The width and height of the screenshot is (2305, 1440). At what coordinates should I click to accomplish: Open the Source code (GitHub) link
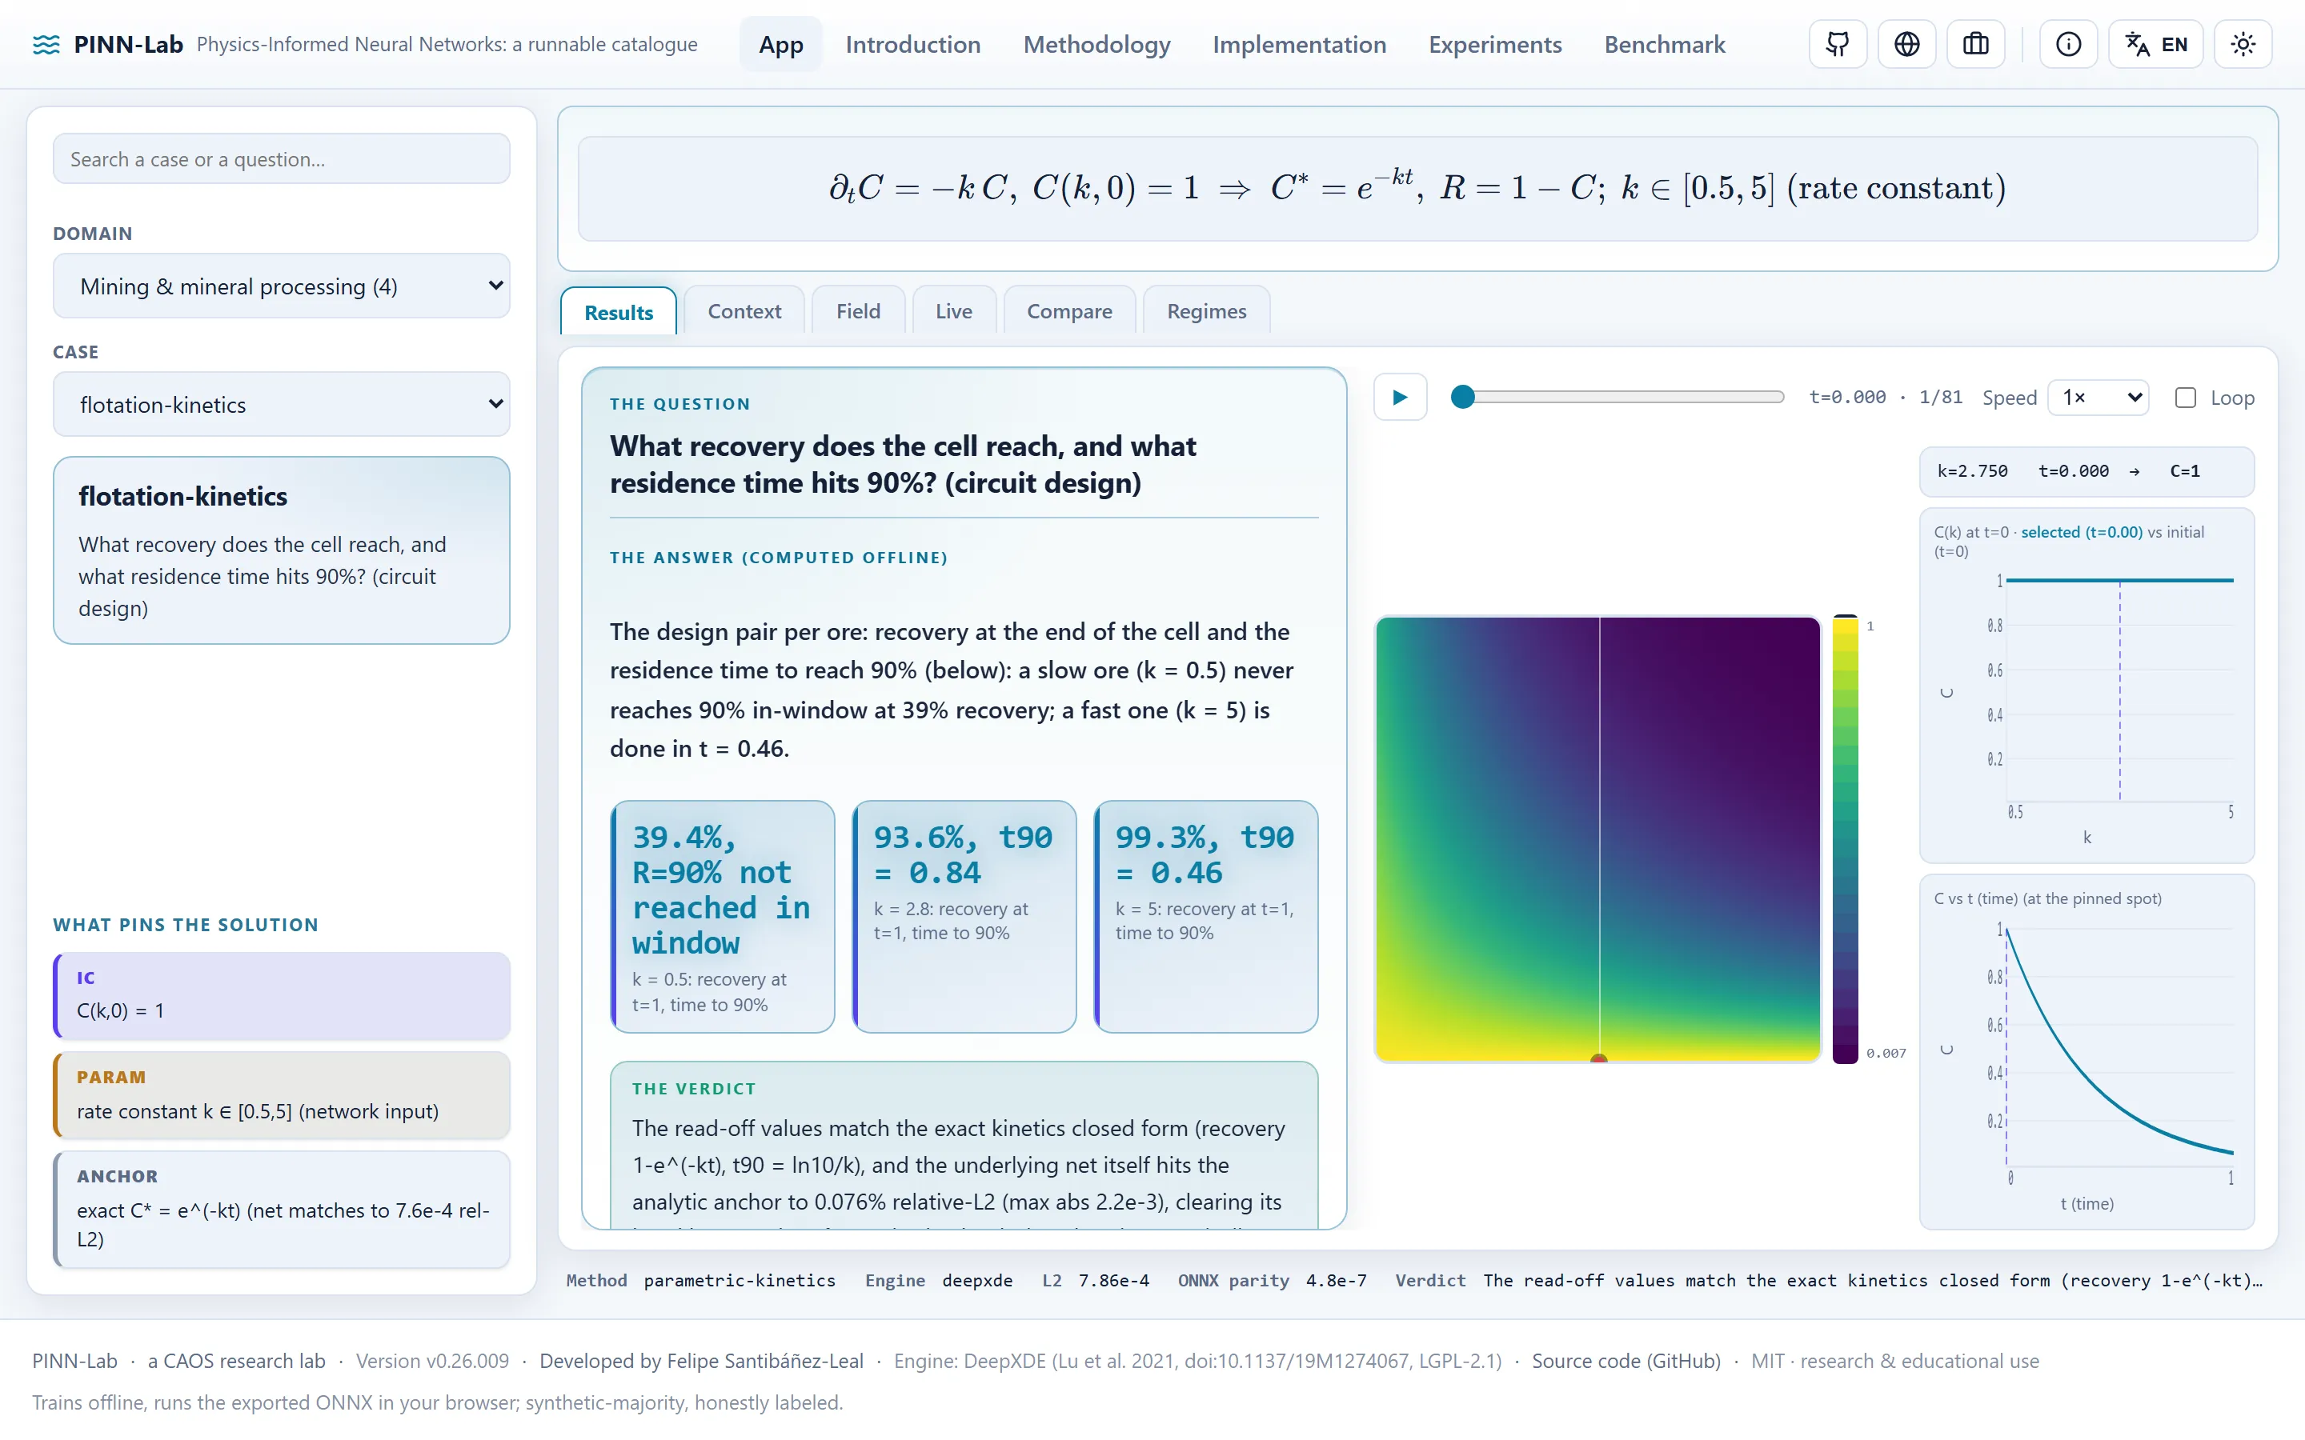click(1626, 1361)
